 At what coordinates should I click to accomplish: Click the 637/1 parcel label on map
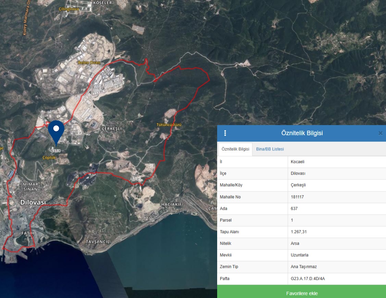(x=55, y=151)
